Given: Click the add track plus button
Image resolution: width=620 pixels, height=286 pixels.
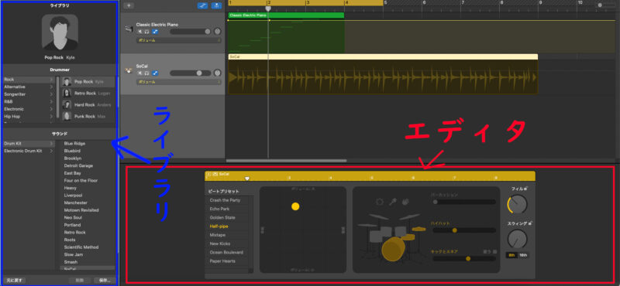Looking at the screenshot, I should [129, 5].
